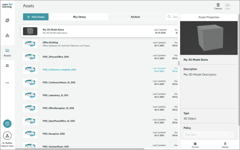Screen dimensions: 240x150
Task: Switch to the My Library tab
Action: 79,17
